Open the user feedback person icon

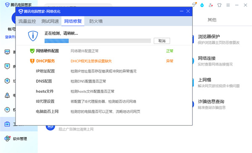(210, 5)
